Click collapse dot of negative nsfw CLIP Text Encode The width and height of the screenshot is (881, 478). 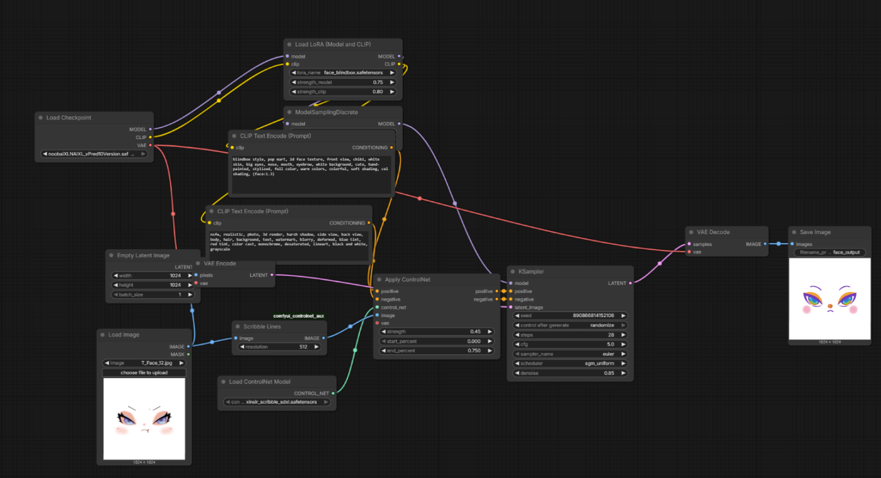(x=211, y=212)
